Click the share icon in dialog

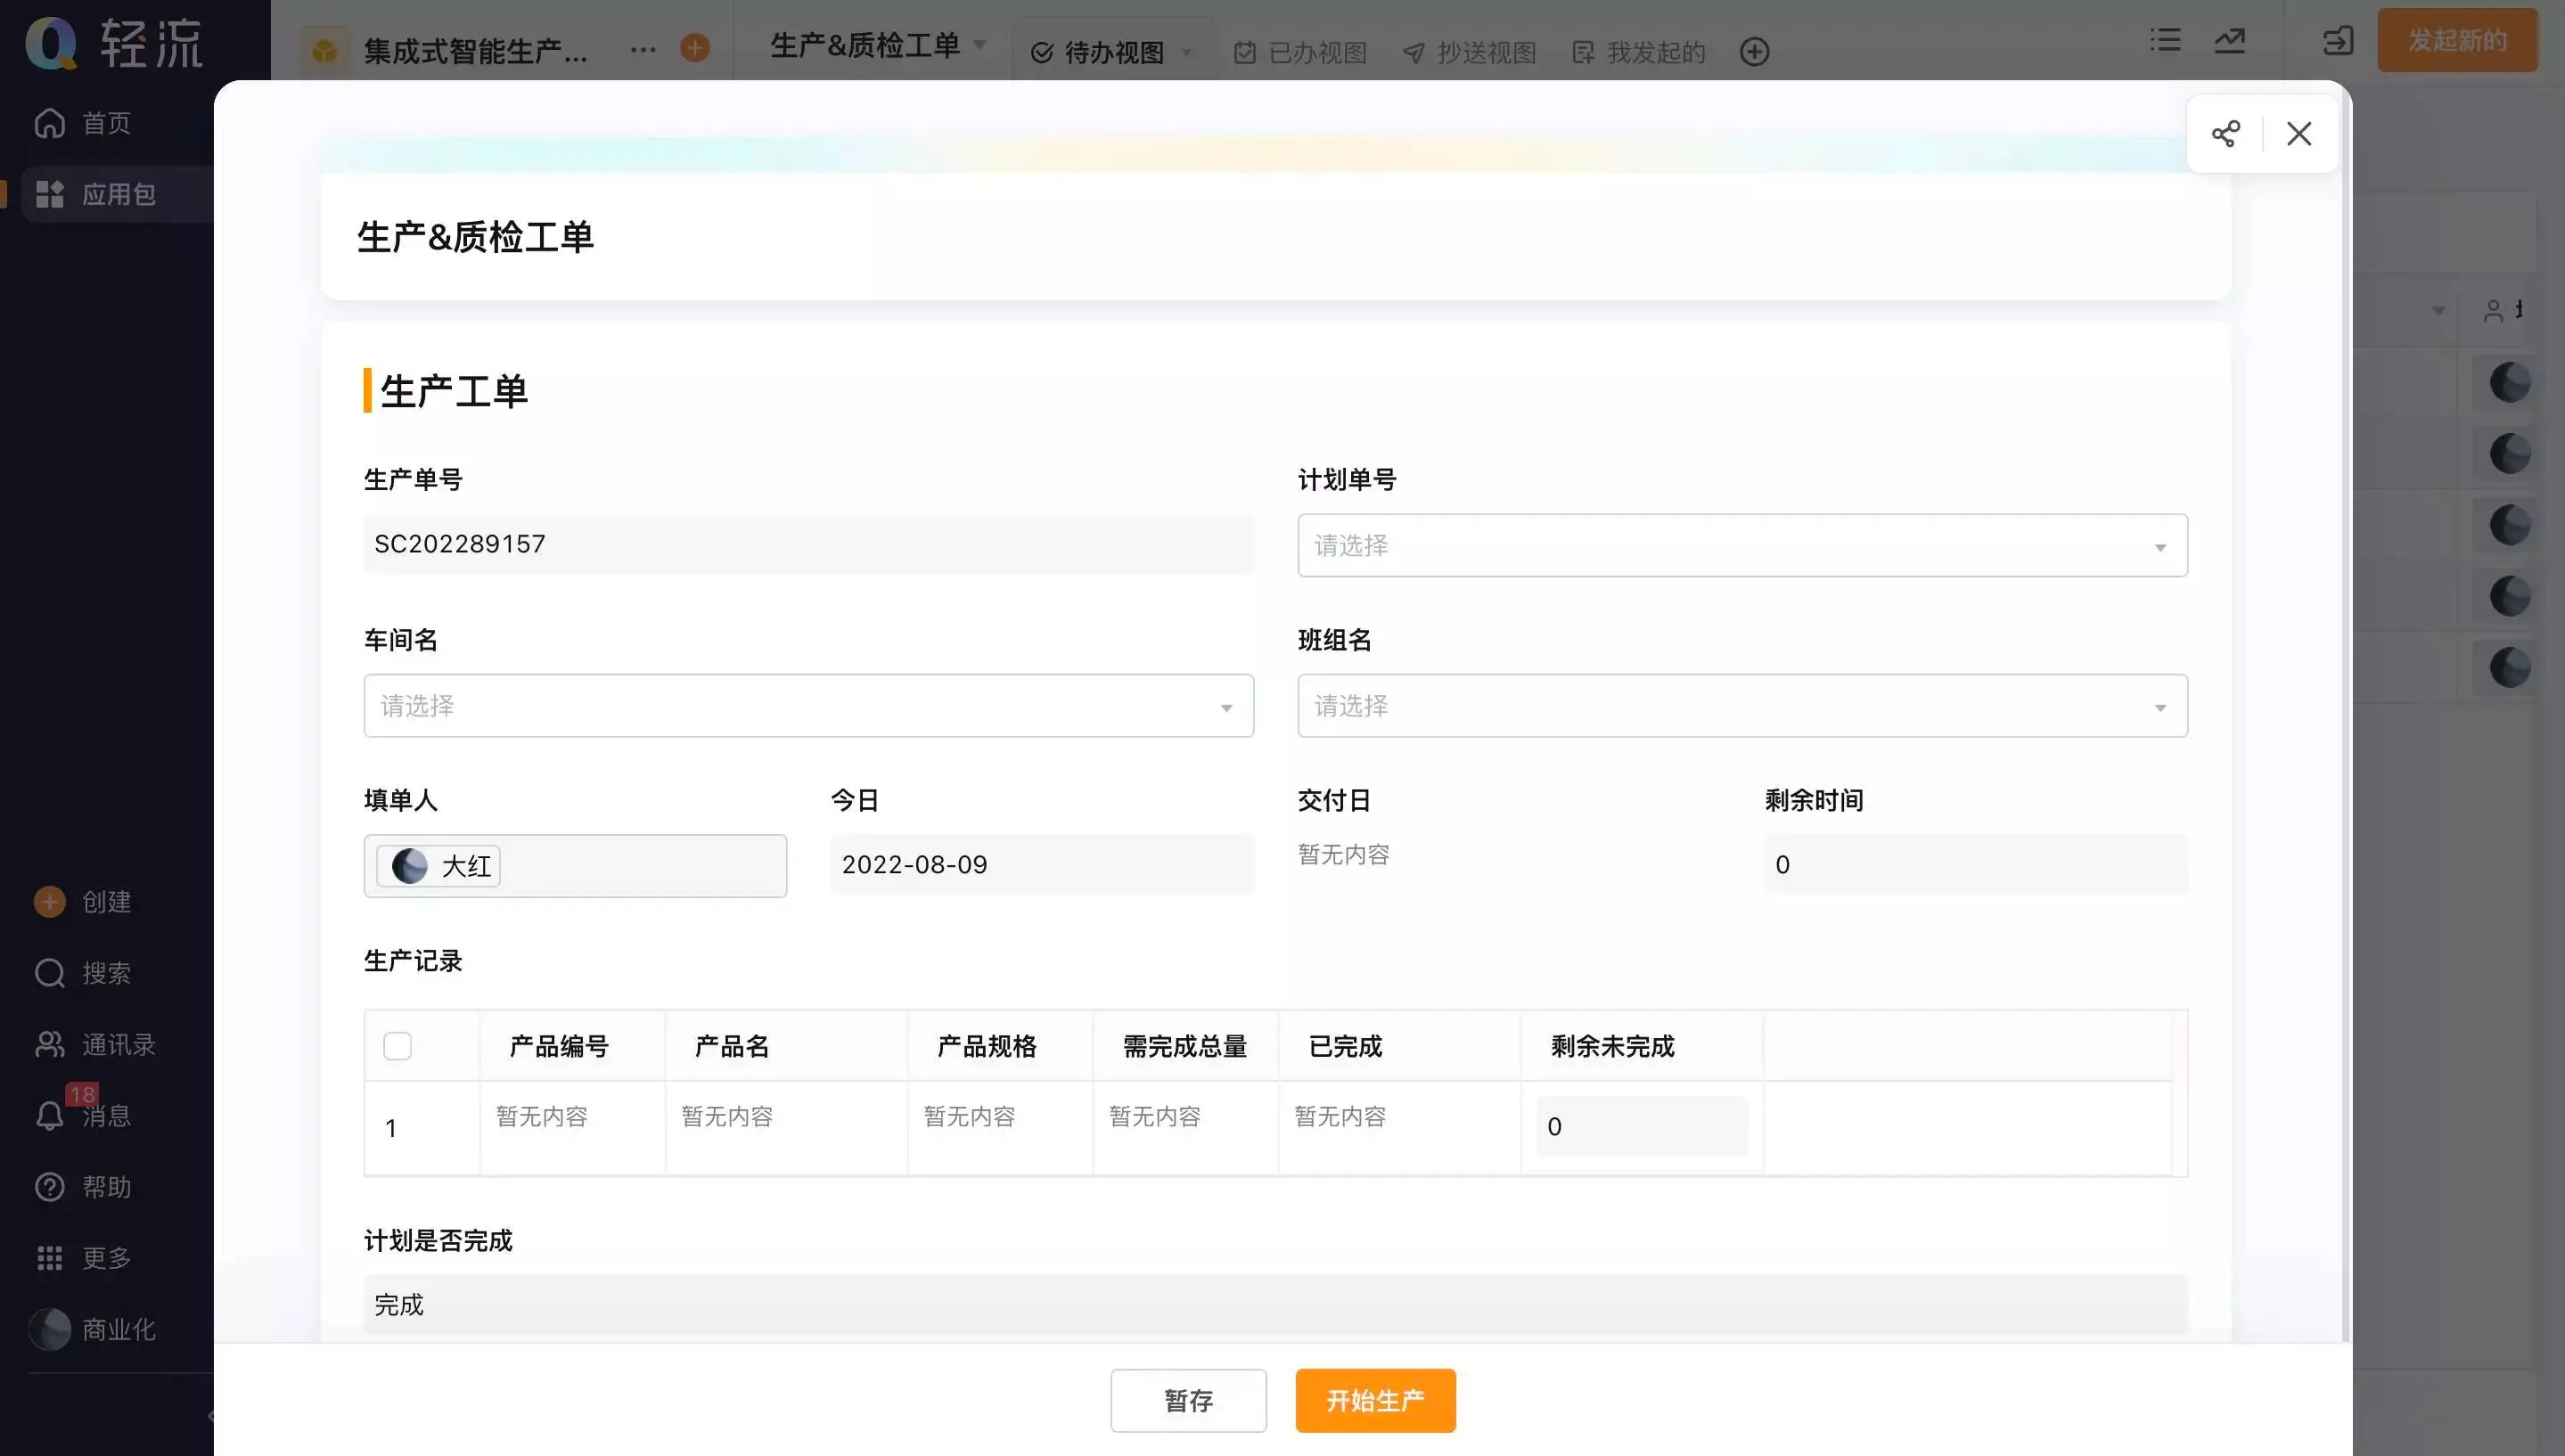[2225, 134]
